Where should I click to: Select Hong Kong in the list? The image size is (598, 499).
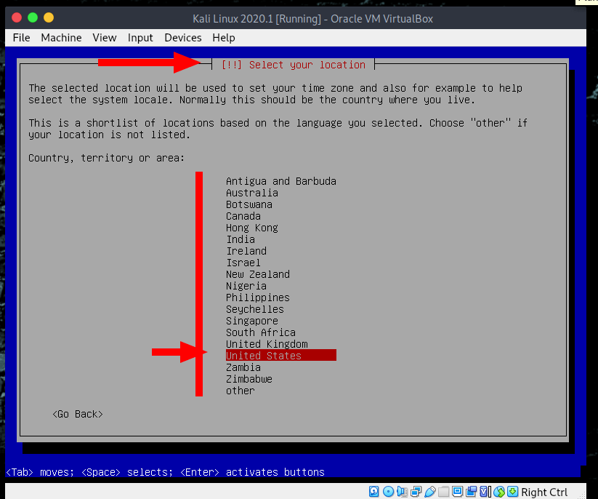251,228
